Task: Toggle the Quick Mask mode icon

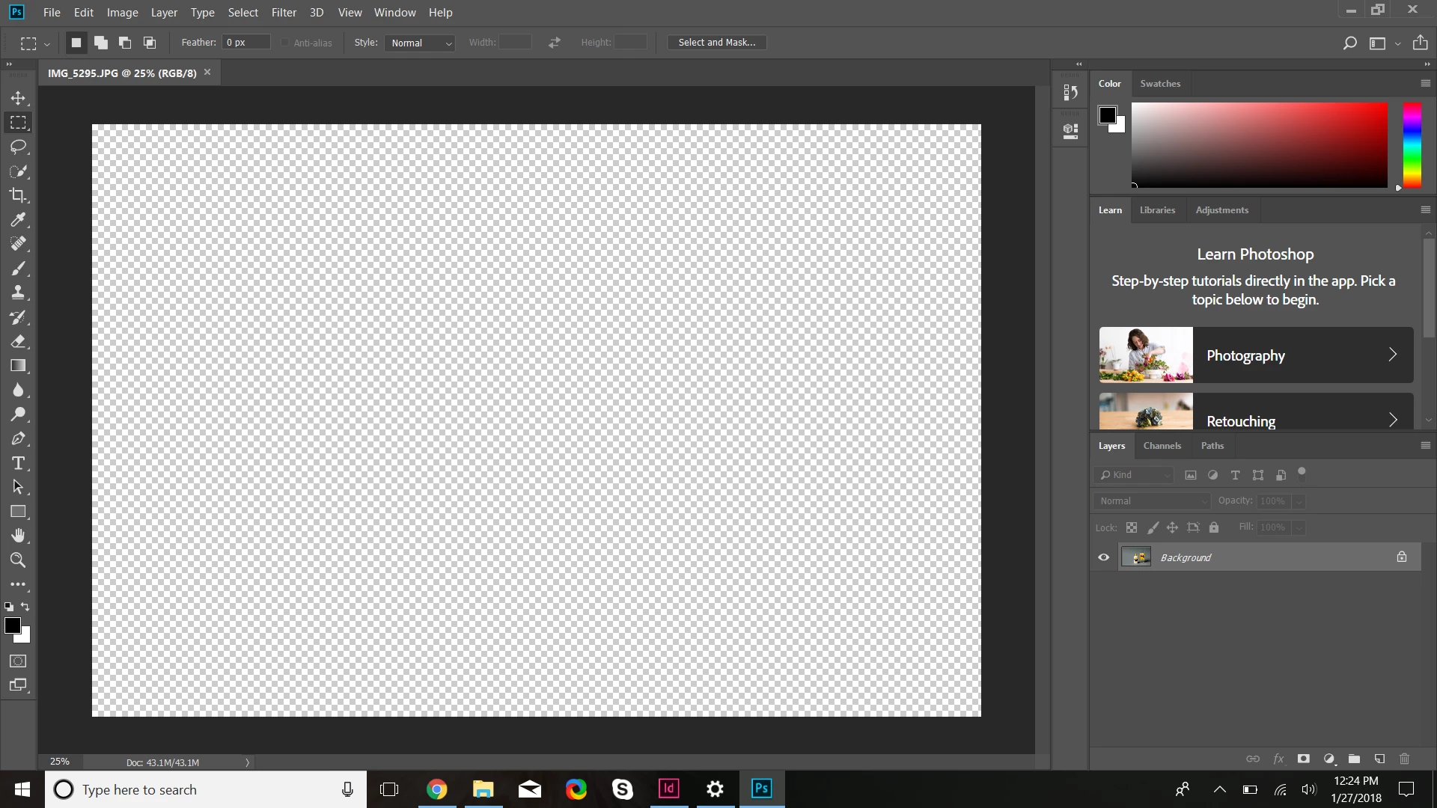Action: coord(18,661)
